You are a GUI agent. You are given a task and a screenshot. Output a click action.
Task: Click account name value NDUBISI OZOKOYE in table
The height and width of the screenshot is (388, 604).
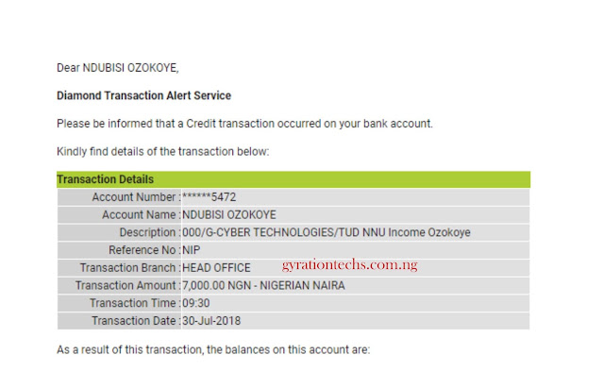(x=229, y=215)
